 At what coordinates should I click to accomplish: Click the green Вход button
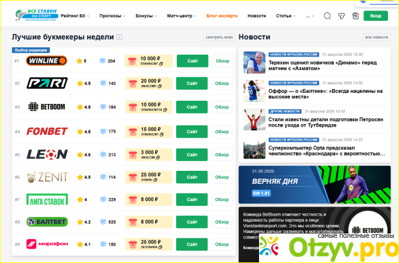point(376,16)
